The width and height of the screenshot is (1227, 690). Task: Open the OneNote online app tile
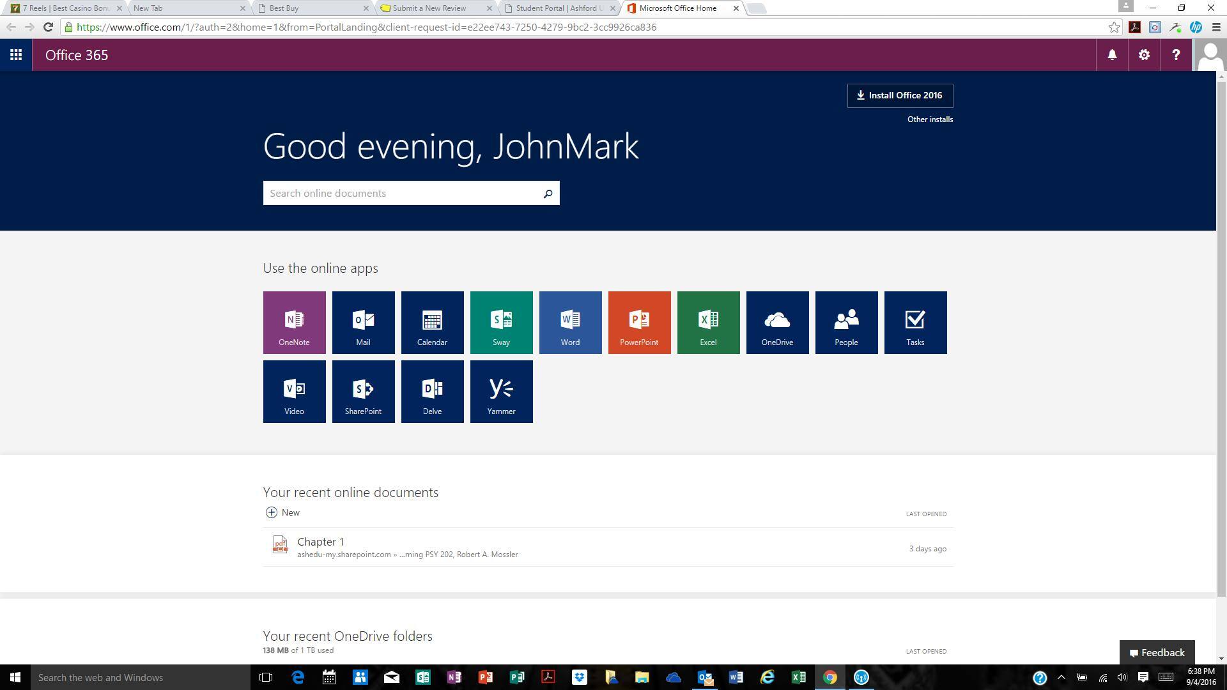(294, 323)
